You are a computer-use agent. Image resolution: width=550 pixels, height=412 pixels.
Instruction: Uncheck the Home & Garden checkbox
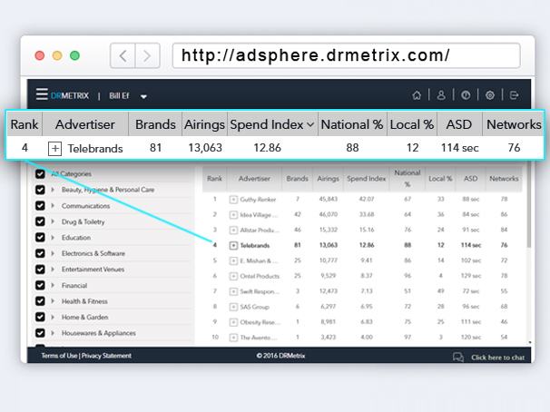[x=40, y=317]
